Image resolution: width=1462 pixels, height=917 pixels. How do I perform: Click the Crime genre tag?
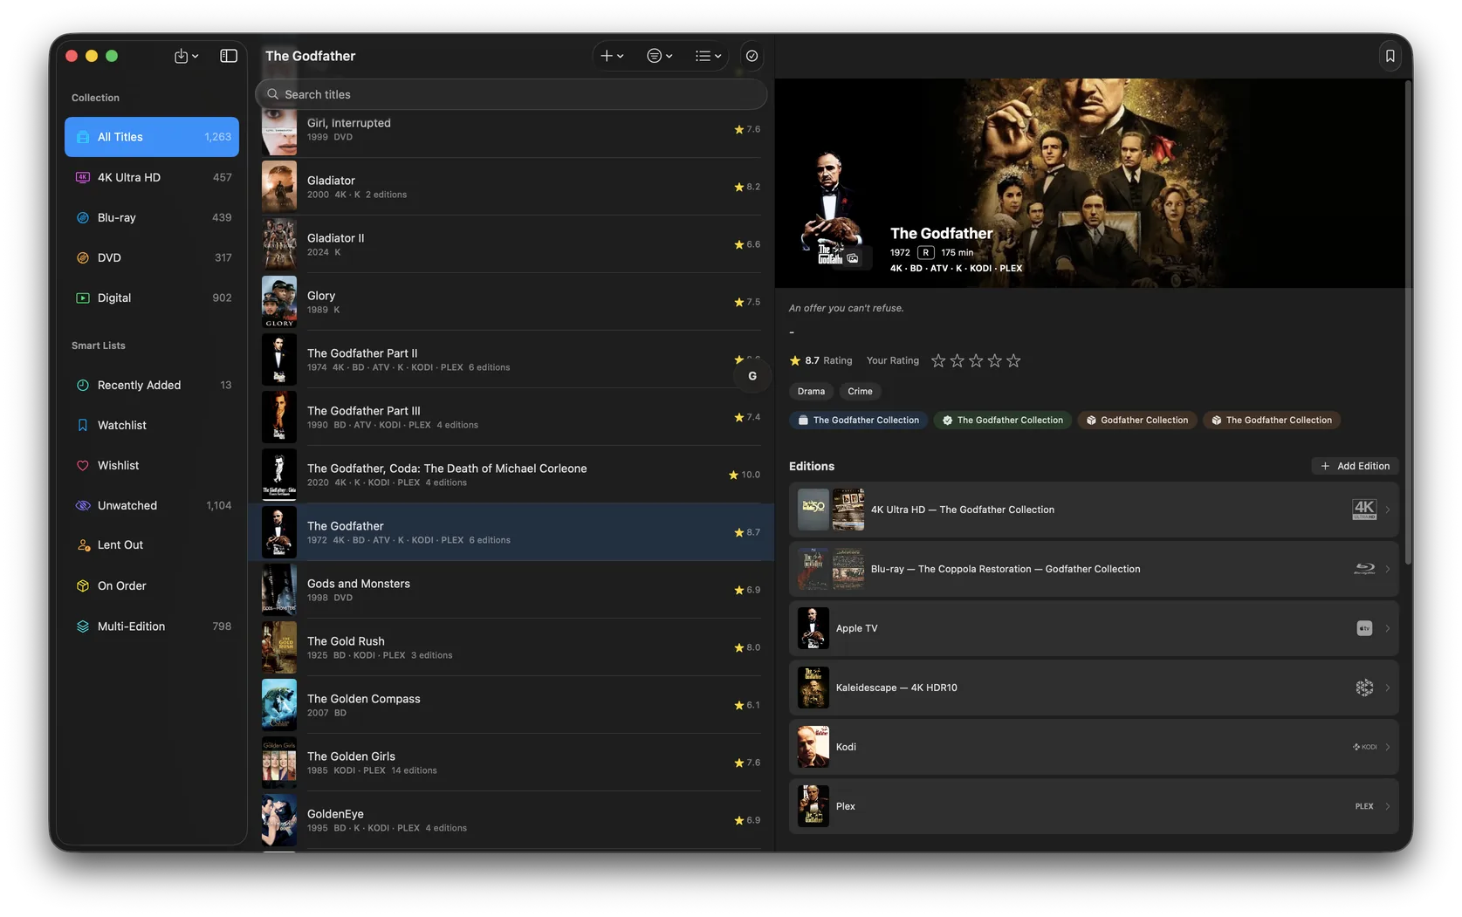point(860,391)
